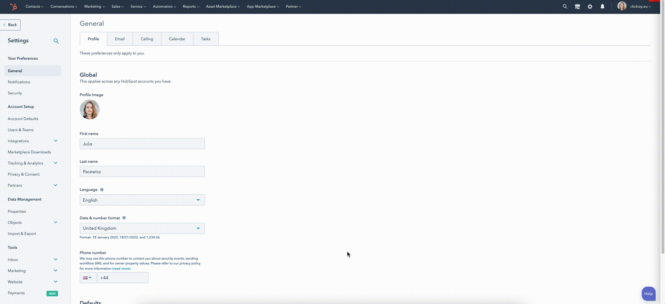The height and width of the screenshot is (304, 665).
Task: Open the Asset Marketplace menu
Action: tap(223, 7)
